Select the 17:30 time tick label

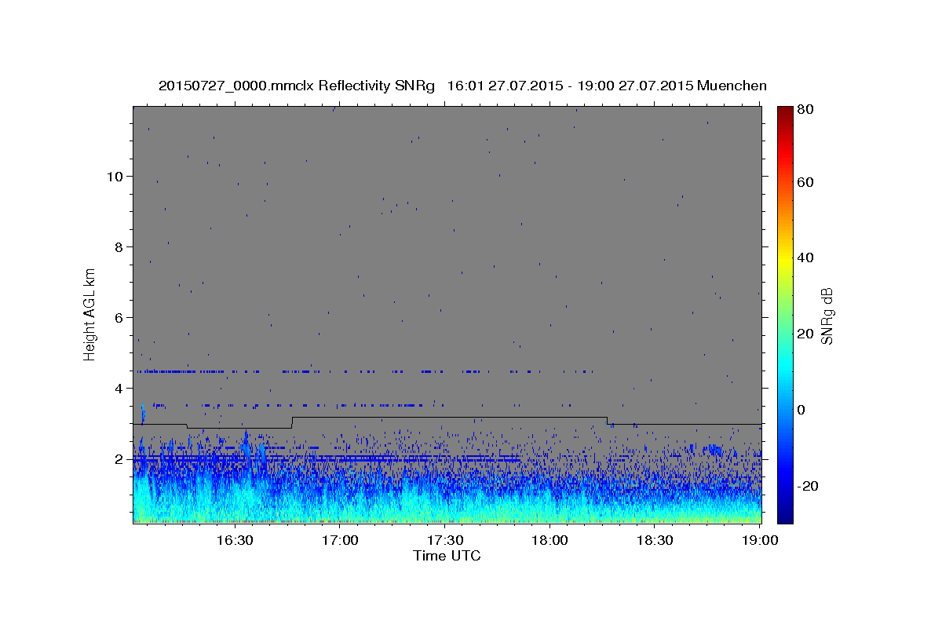[x=444, y=541]
